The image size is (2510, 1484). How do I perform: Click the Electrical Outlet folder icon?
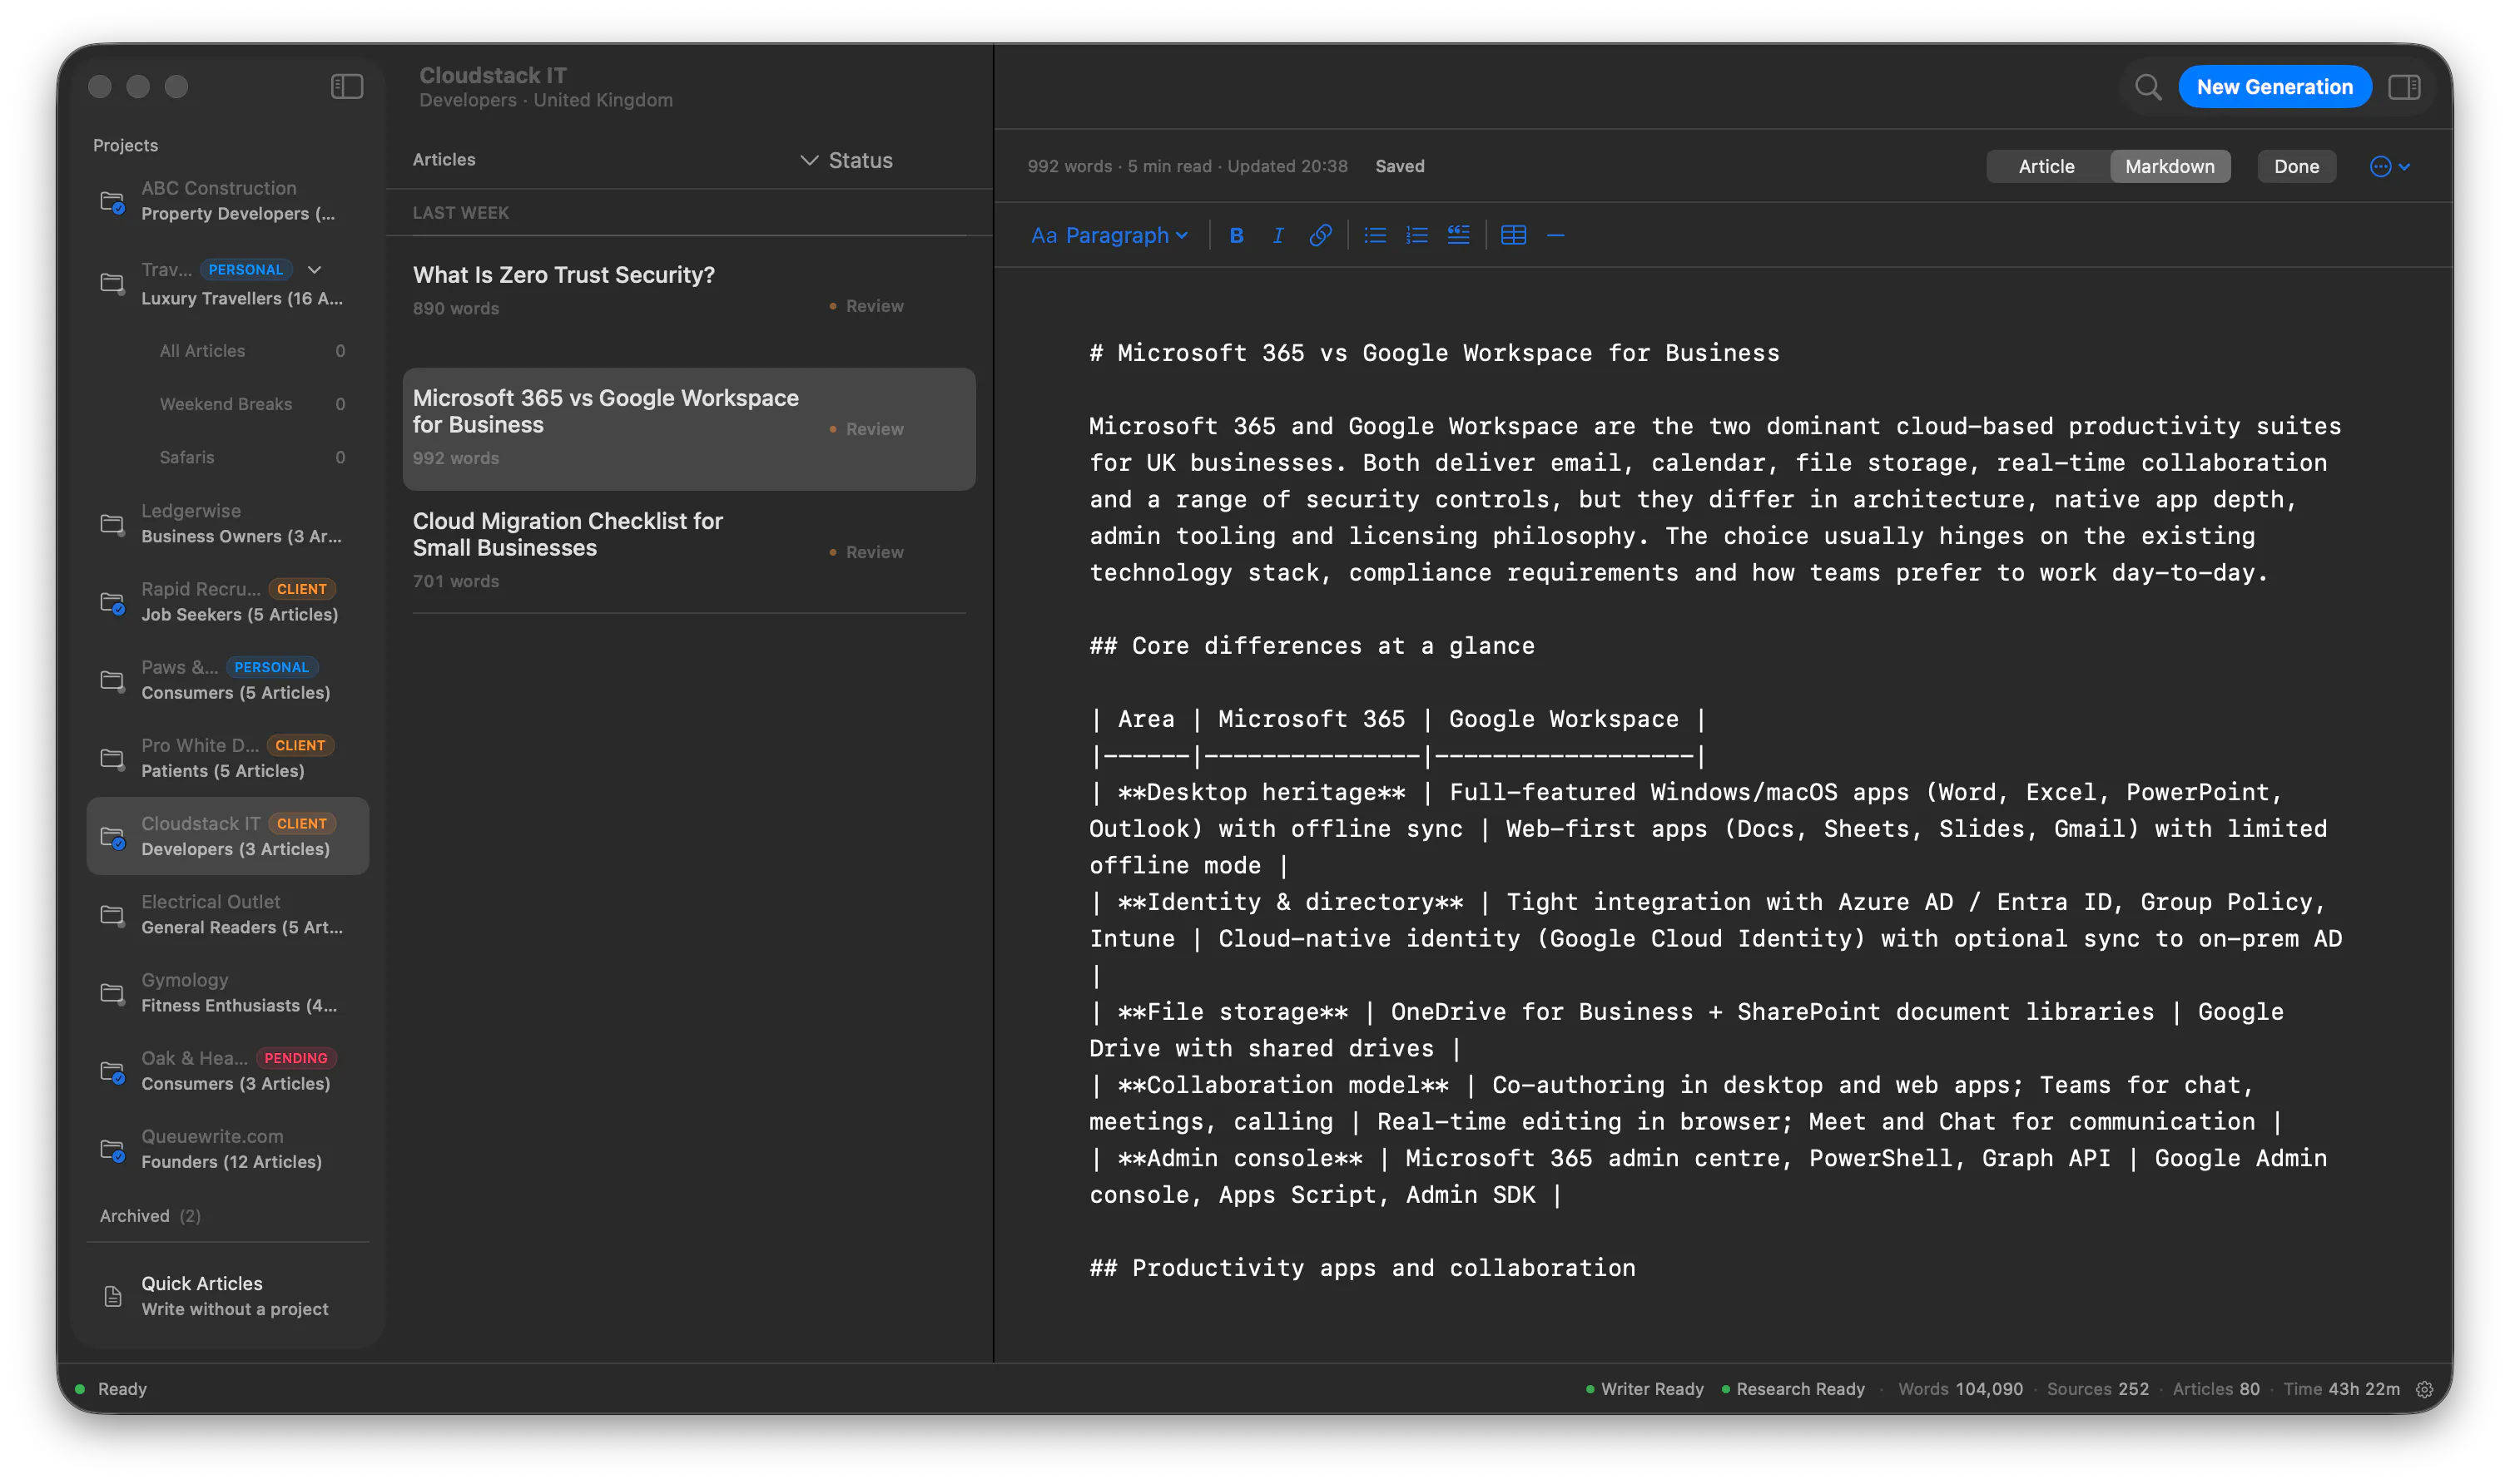pos(113,914)
